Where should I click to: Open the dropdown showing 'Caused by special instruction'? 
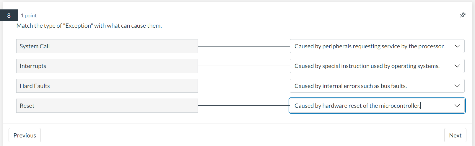(377, 66)
